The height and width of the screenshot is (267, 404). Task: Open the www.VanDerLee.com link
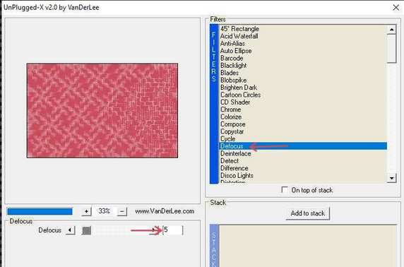pyautogui.click(x=165, y=211)
